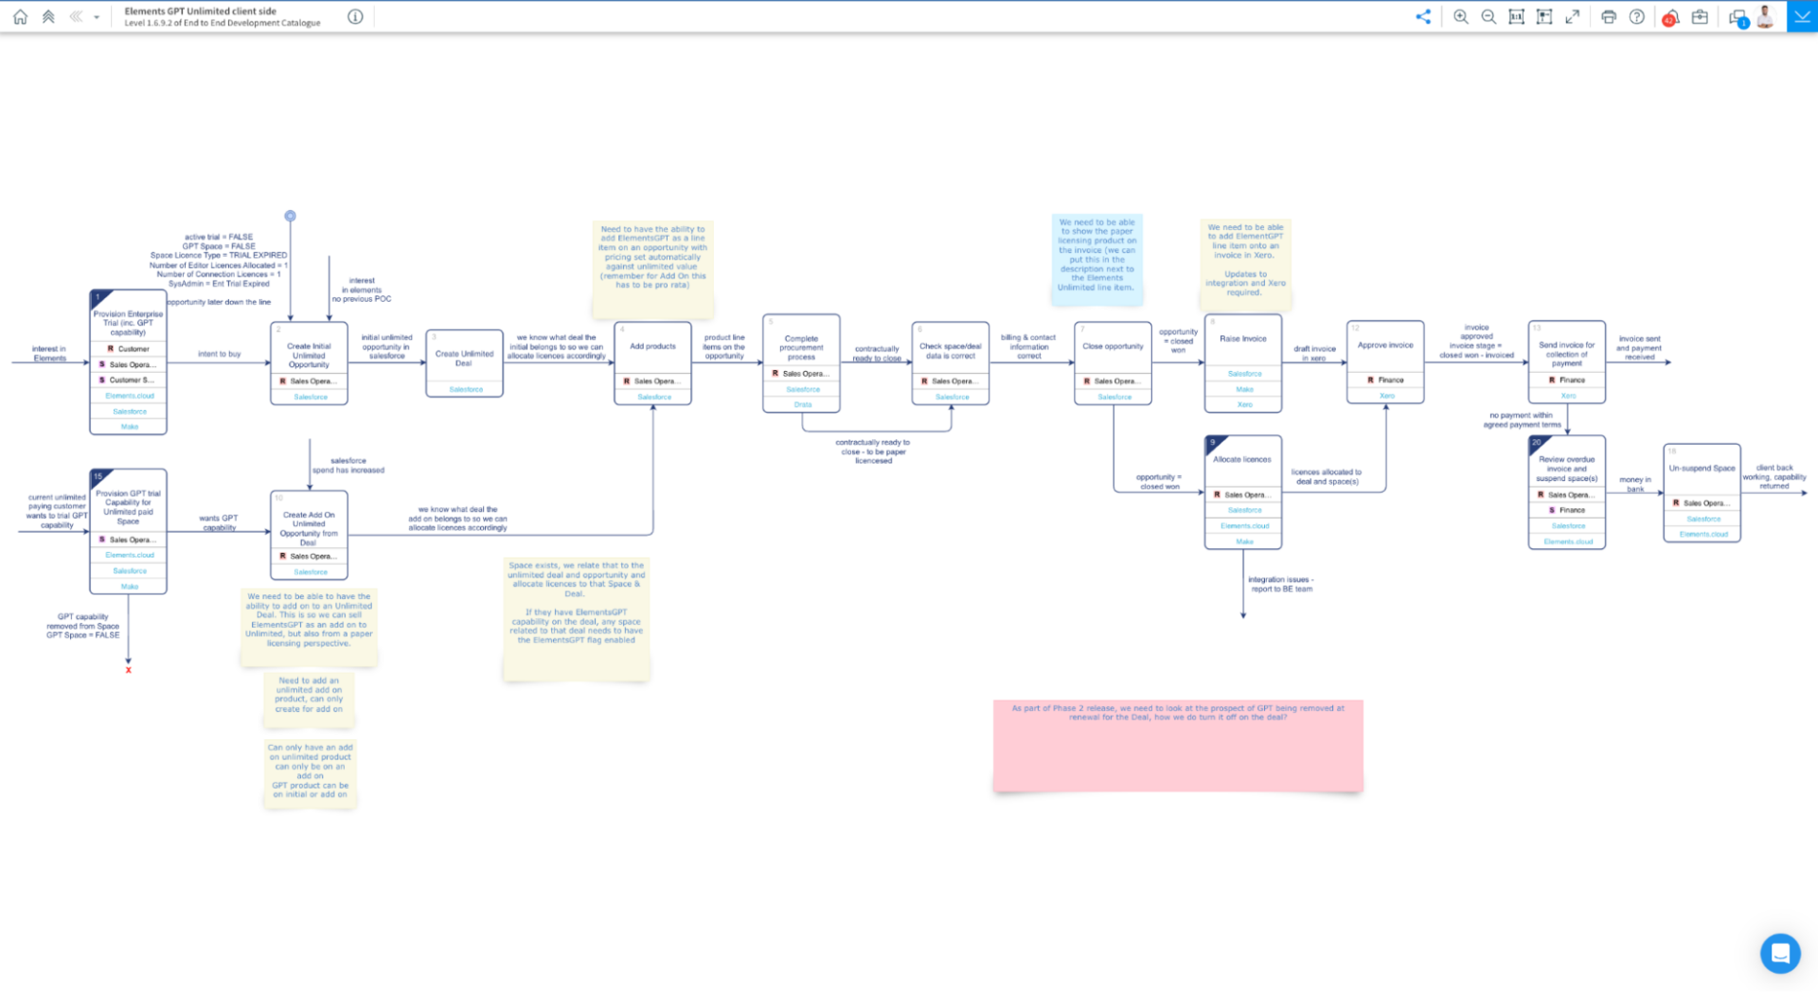Open the navigation history dropdown arrow
This screenshot has height=992, width=1818.
tap(97, 17)
